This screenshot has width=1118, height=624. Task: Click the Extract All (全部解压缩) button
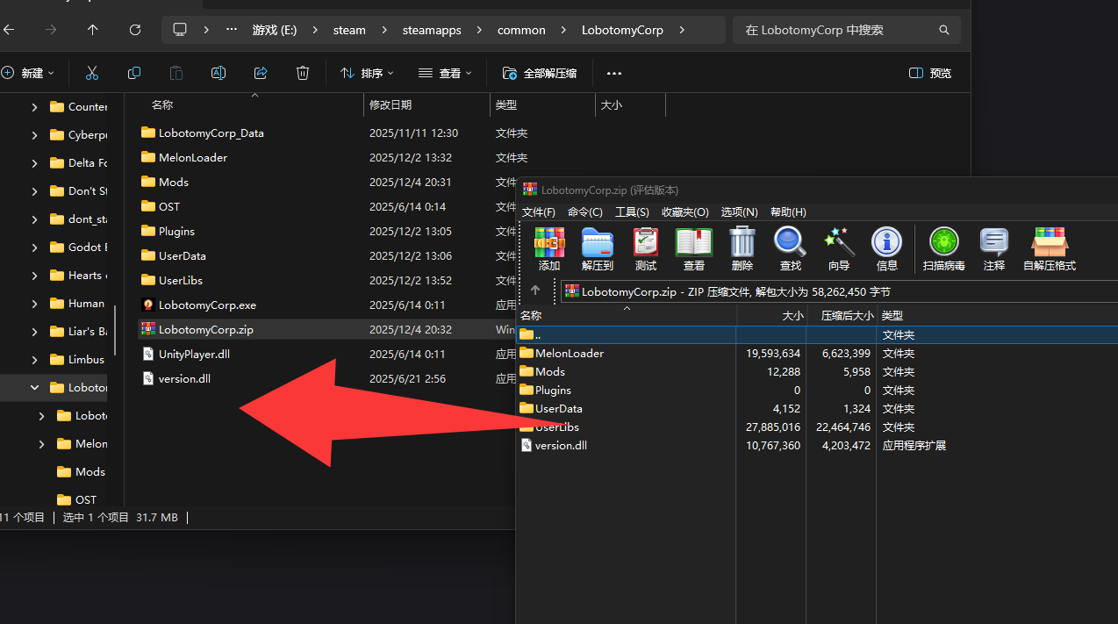coord(540,73)
